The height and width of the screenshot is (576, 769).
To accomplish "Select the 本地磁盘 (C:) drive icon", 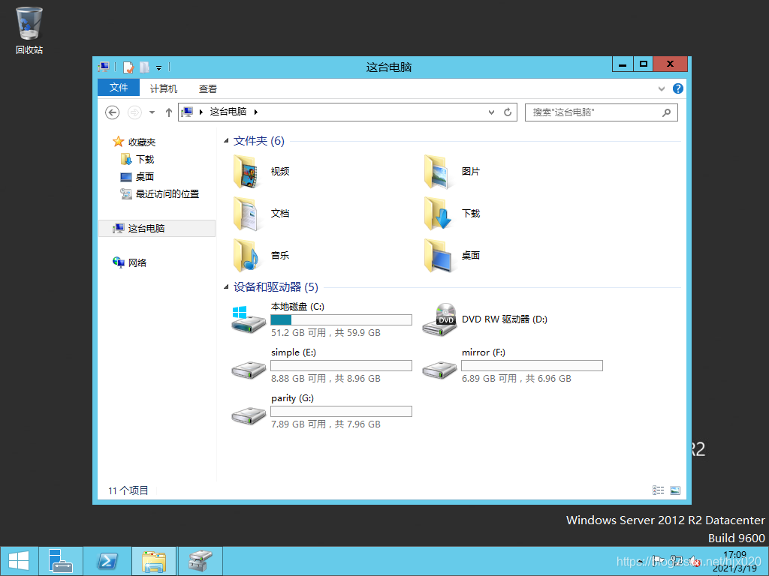I will [x=249, y=319].
